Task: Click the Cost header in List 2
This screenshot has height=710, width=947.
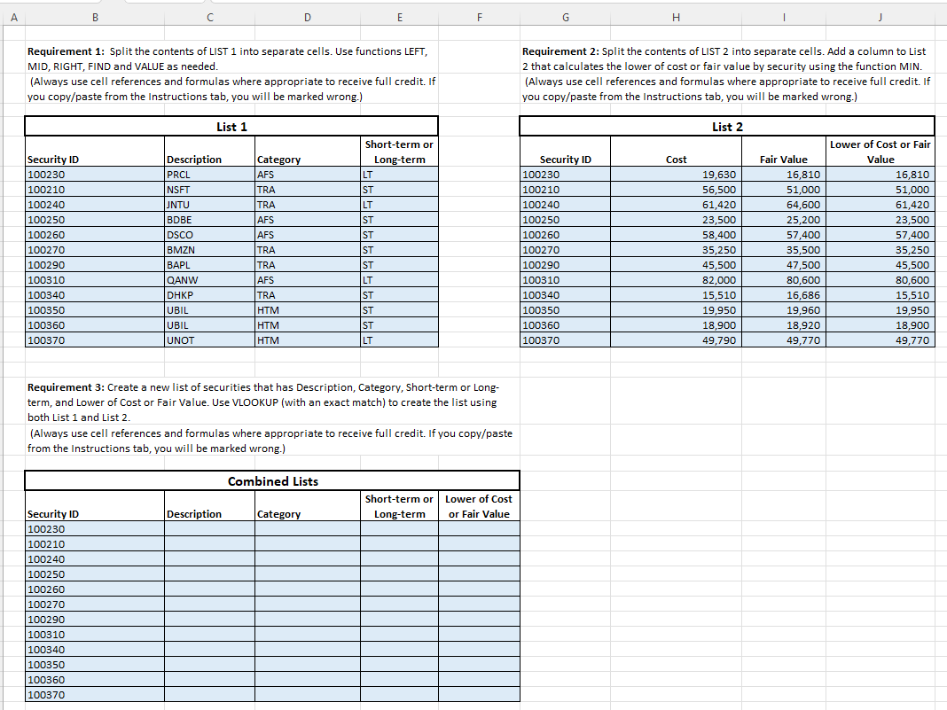Action: pos(675,160)
